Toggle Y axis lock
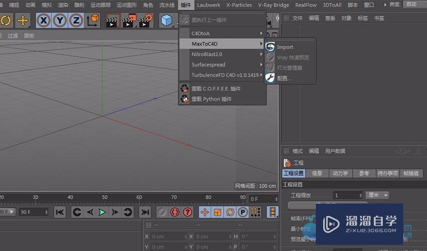The image size is (427, 251). [x=60, y=20]
